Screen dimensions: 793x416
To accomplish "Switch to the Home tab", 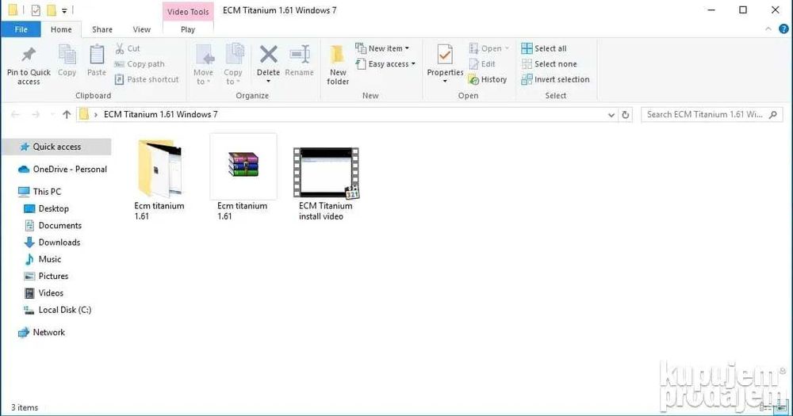I will click(x=61, y=29).
